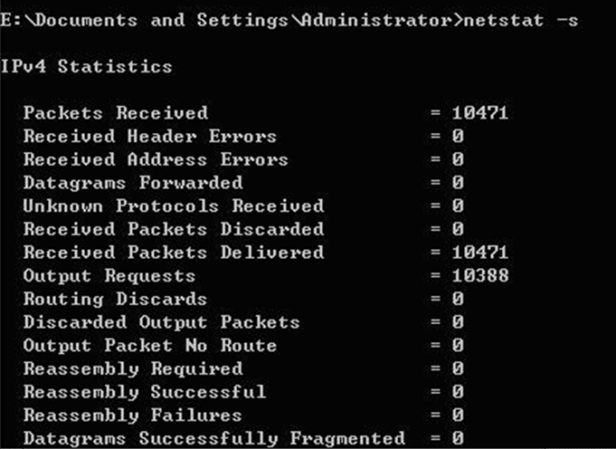
Task: Select the Received Address Errors label
Action: 156,159
